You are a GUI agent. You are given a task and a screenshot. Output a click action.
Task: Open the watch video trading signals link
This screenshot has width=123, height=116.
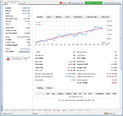pyautogui.click(x=21, y=58)
